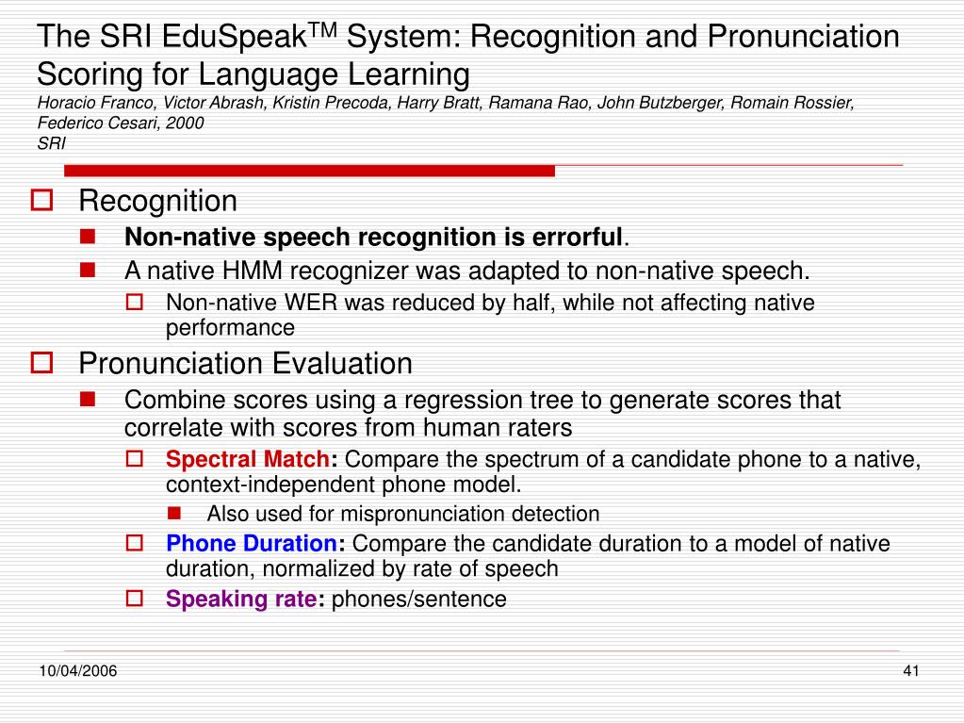Click the thick red divider bar under the title
Viewport: 964px width, 723px height.
point(309,171)
